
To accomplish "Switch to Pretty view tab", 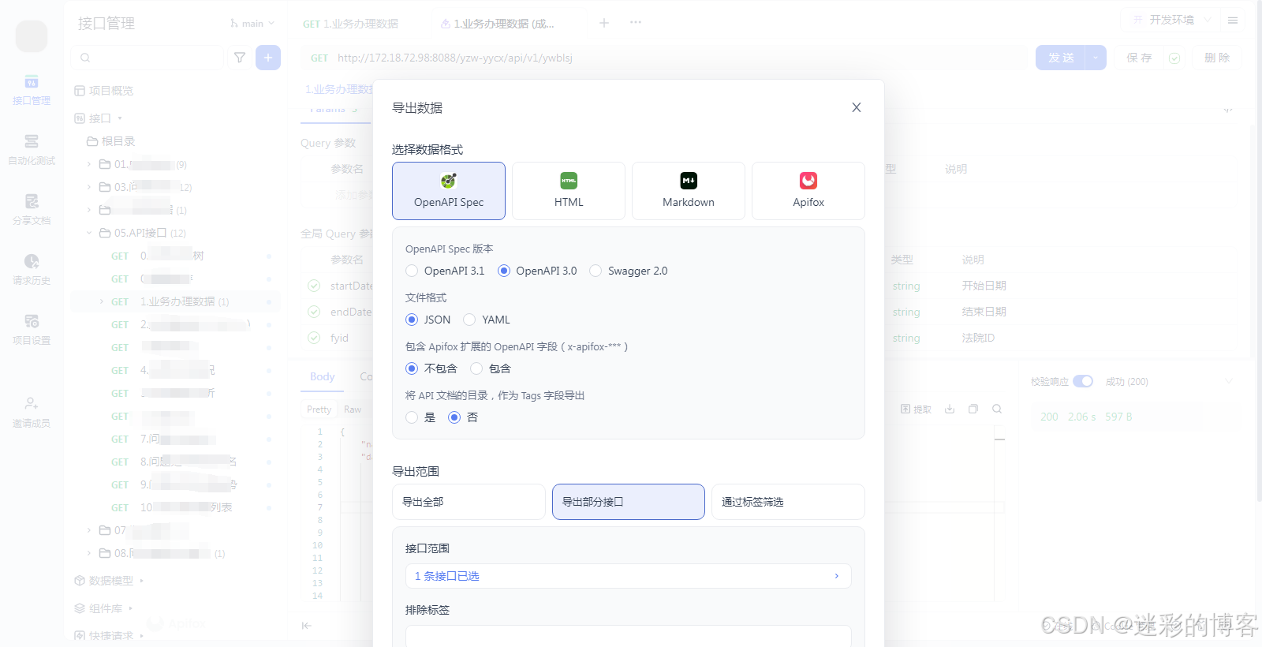I will 319,410.
